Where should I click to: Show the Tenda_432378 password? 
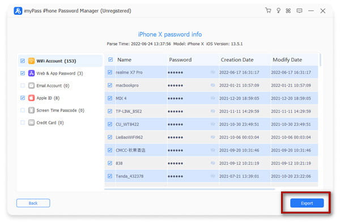coord(212,176)
